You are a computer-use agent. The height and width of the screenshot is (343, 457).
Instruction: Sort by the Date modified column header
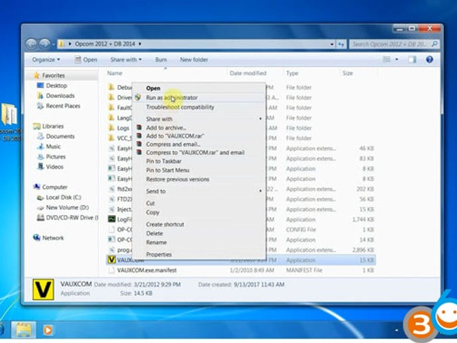pos(248,73)
